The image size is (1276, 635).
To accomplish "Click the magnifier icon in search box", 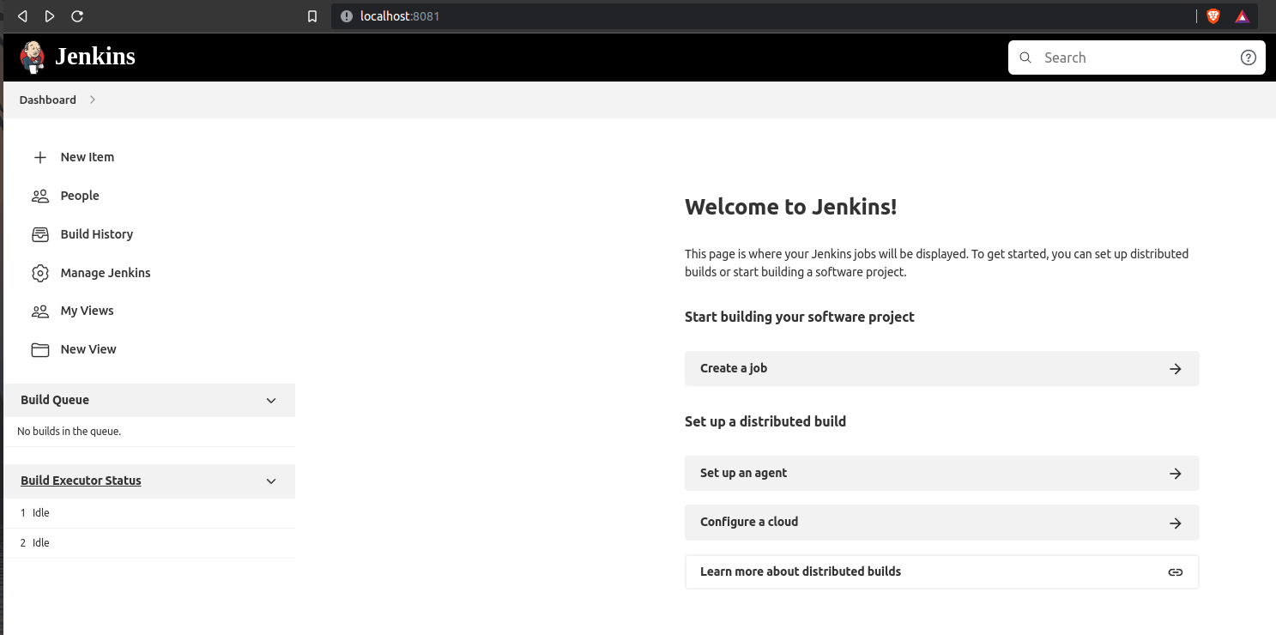I will (1025, 58).
